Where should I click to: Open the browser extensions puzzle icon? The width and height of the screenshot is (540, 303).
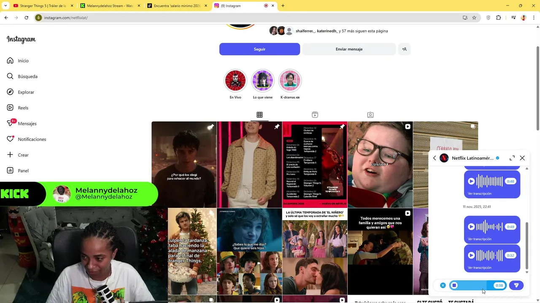click(x=498, y=18)
